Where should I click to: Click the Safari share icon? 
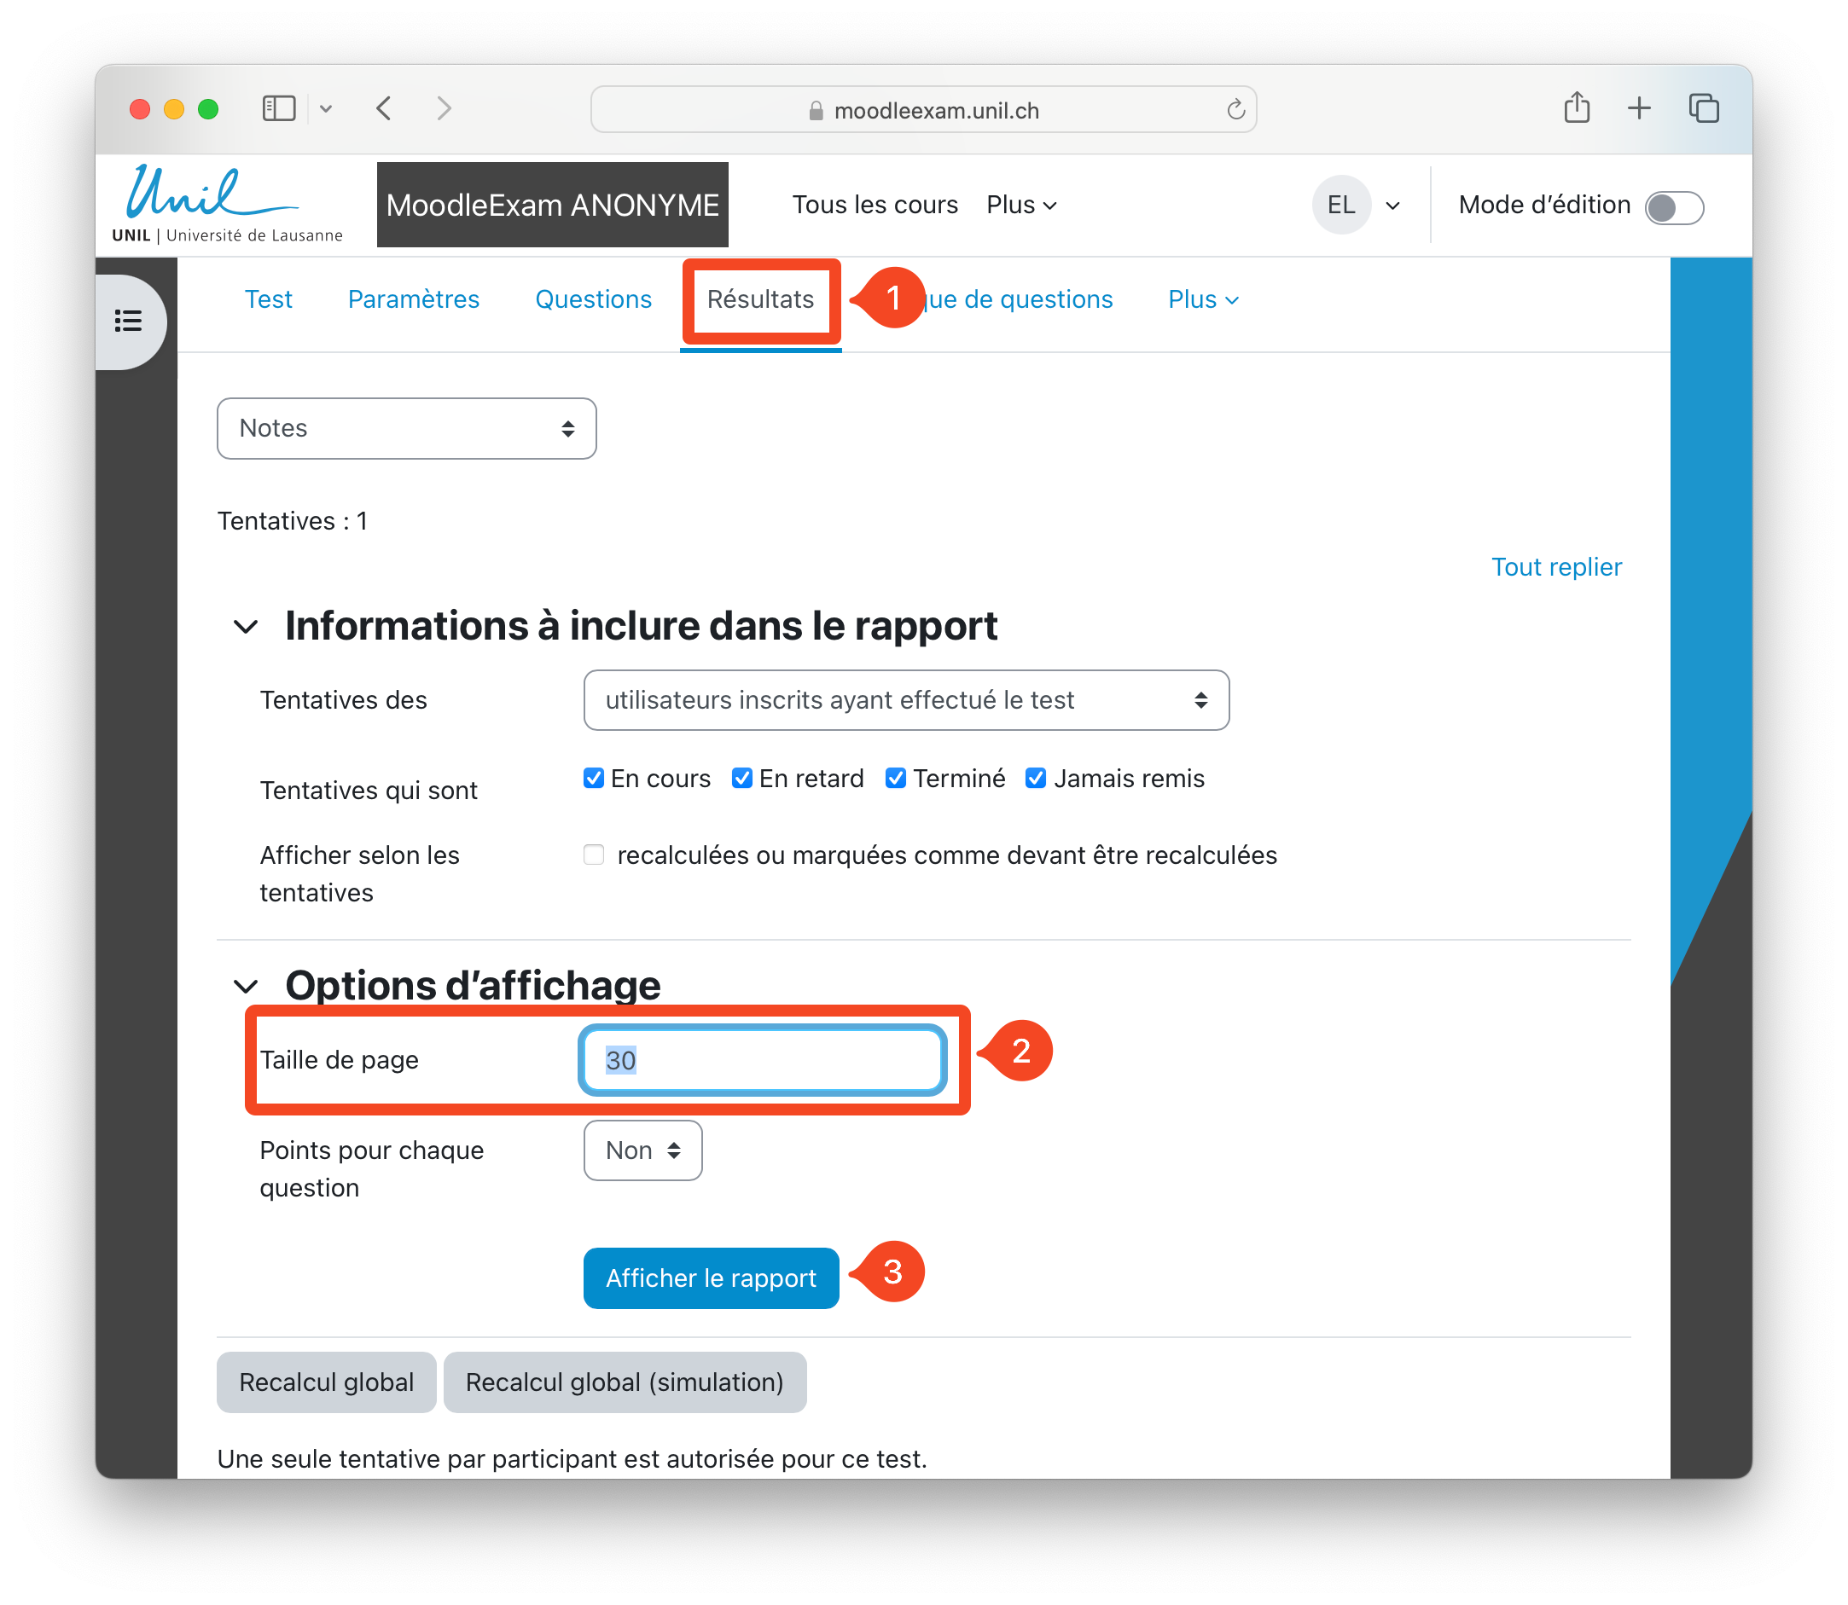[1577, 107]
